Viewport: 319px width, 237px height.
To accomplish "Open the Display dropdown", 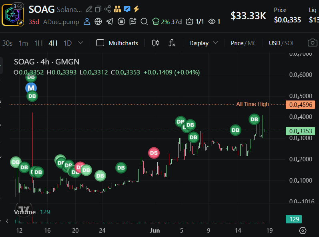I will (203, 43).
